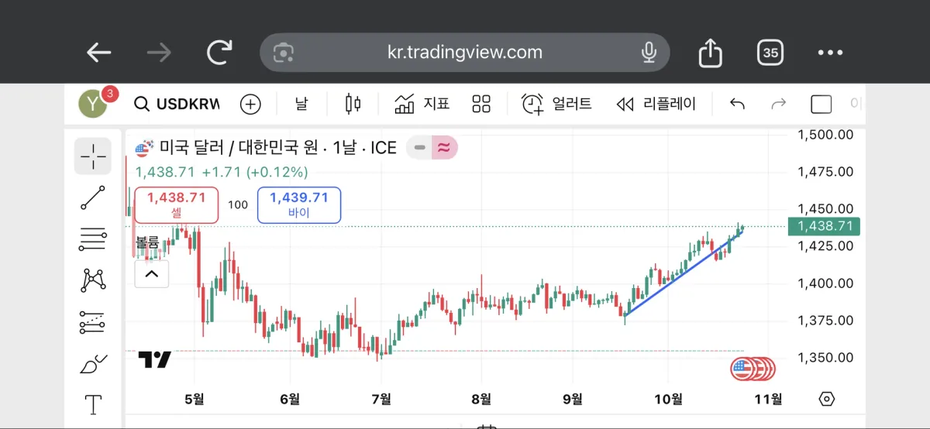
Task: Open the Fibonacci retracement tools
Action: (x=93, y=239)
